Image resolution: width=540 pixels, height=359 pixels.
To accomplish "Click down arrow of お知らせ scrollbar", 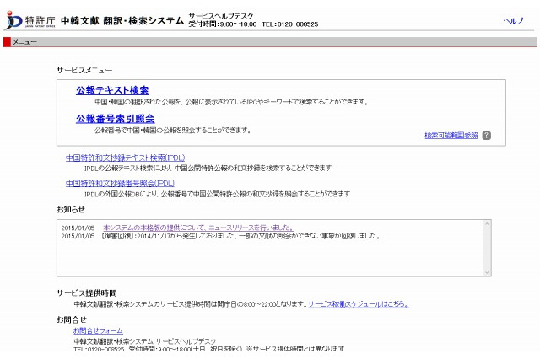I will (487, 271).
